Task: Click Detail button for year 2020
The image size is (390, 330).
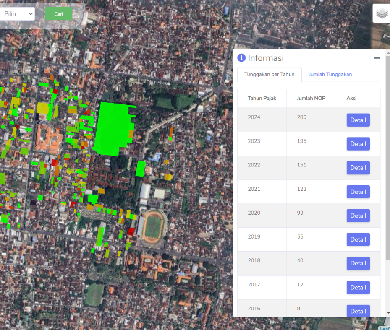Action: (358, 216)
